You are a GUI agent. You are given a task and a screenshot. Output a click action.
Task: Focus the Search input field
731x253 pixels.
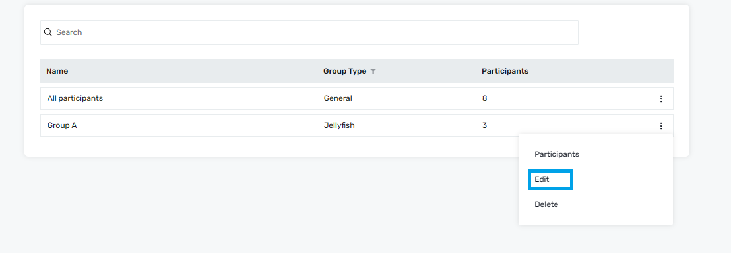[x=309, y=33]
